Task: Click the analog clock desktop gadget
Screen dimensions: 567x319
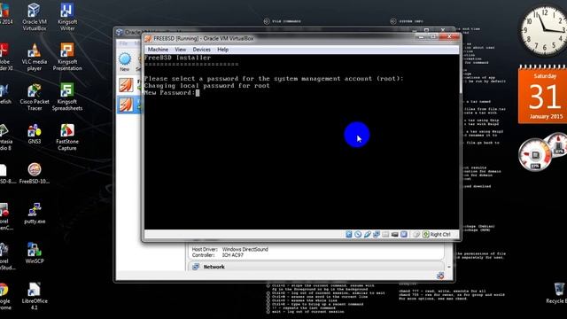Action: (x=544, y=31)
